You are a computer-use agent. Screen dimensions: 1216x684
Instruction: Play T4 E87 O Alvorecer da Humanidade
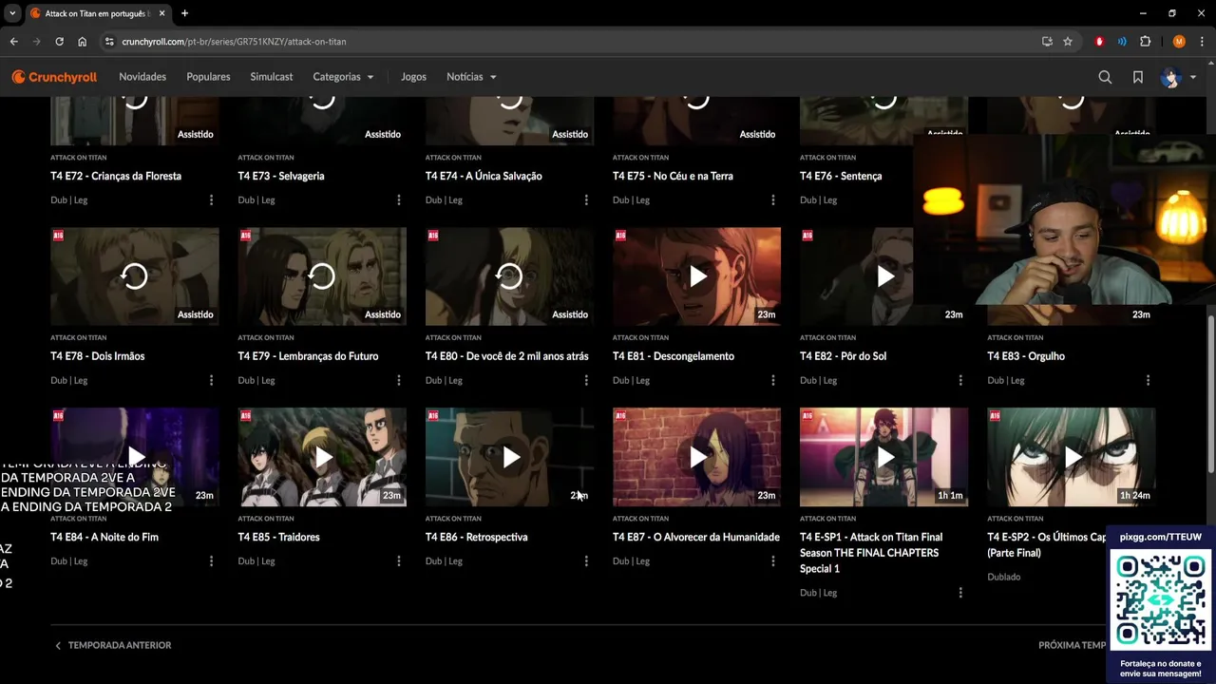(696, 457)
